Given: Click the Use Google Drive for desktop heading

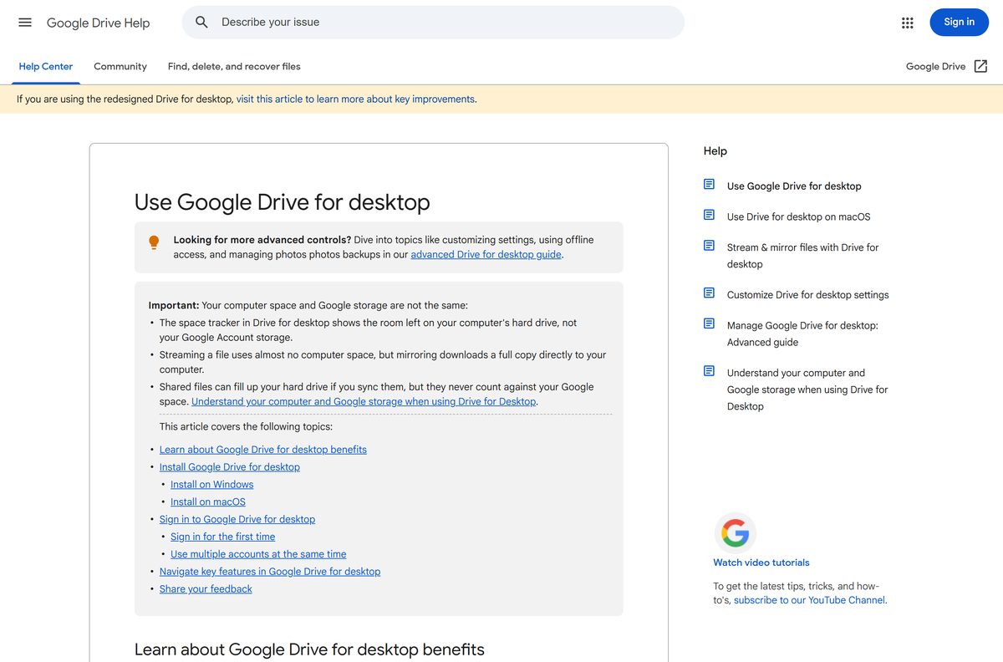Looking at the screenshot, I should [x=283, y=202].
